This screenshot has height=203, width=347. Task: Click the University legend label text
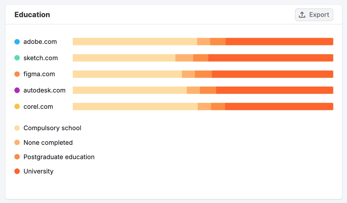38,171
